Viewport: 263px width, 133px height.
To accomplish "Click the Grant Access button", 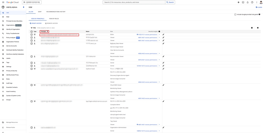I will tap(36, 23).
